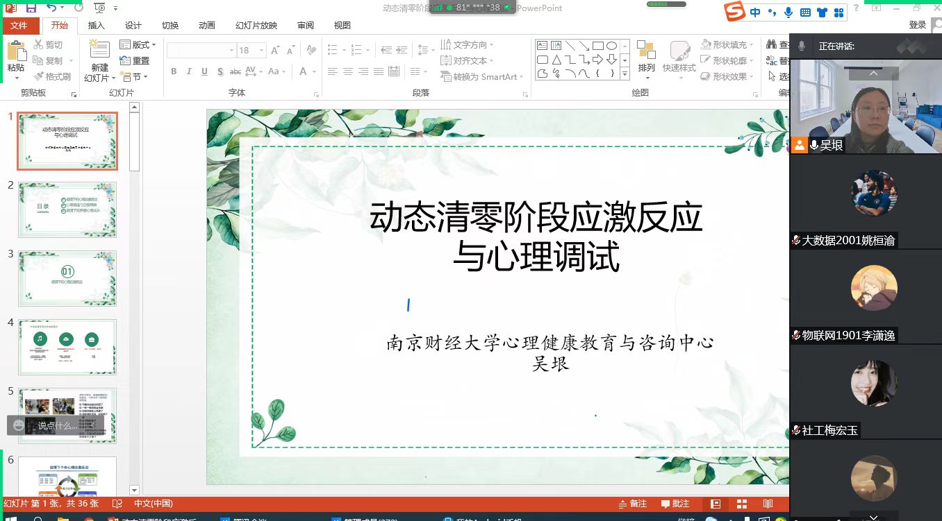Click the Undo arrow in quick access toolbar
The image size is (942, 521).
click(x=52, y=8)
